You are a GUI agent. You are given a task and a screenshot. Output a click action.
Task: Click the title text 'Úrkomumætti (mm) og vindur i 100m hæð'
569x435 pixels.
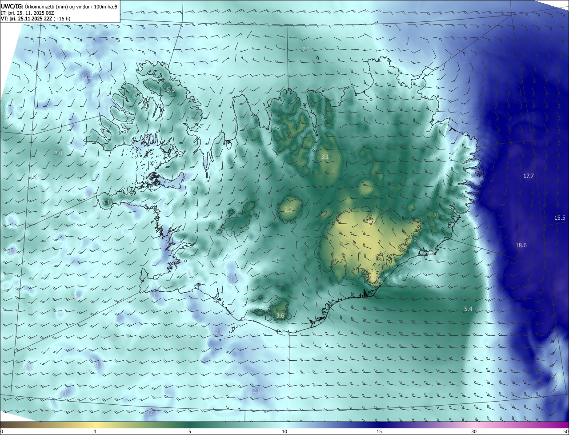71,6
